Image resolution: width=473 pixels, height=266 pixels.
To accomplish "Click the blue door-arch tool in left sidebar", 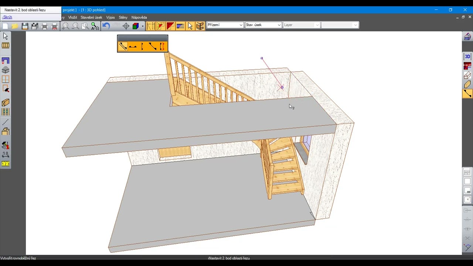I will click(x=6, y=61).
